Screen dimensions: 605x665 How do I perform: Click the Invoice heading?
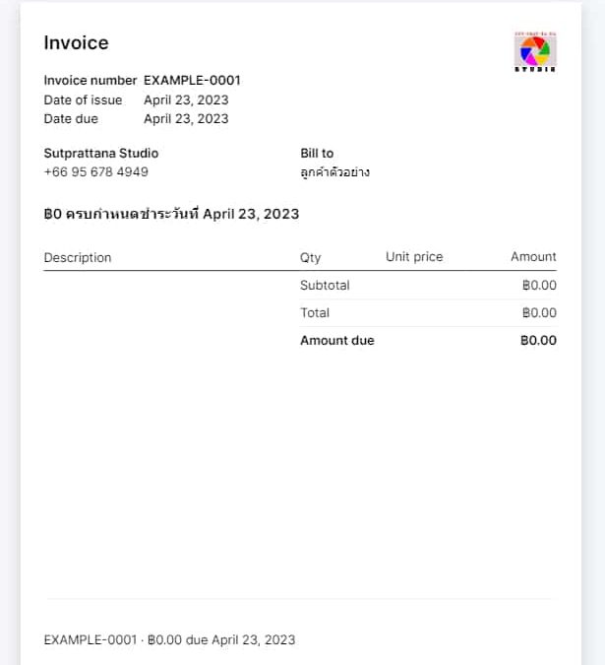(76, 42)
